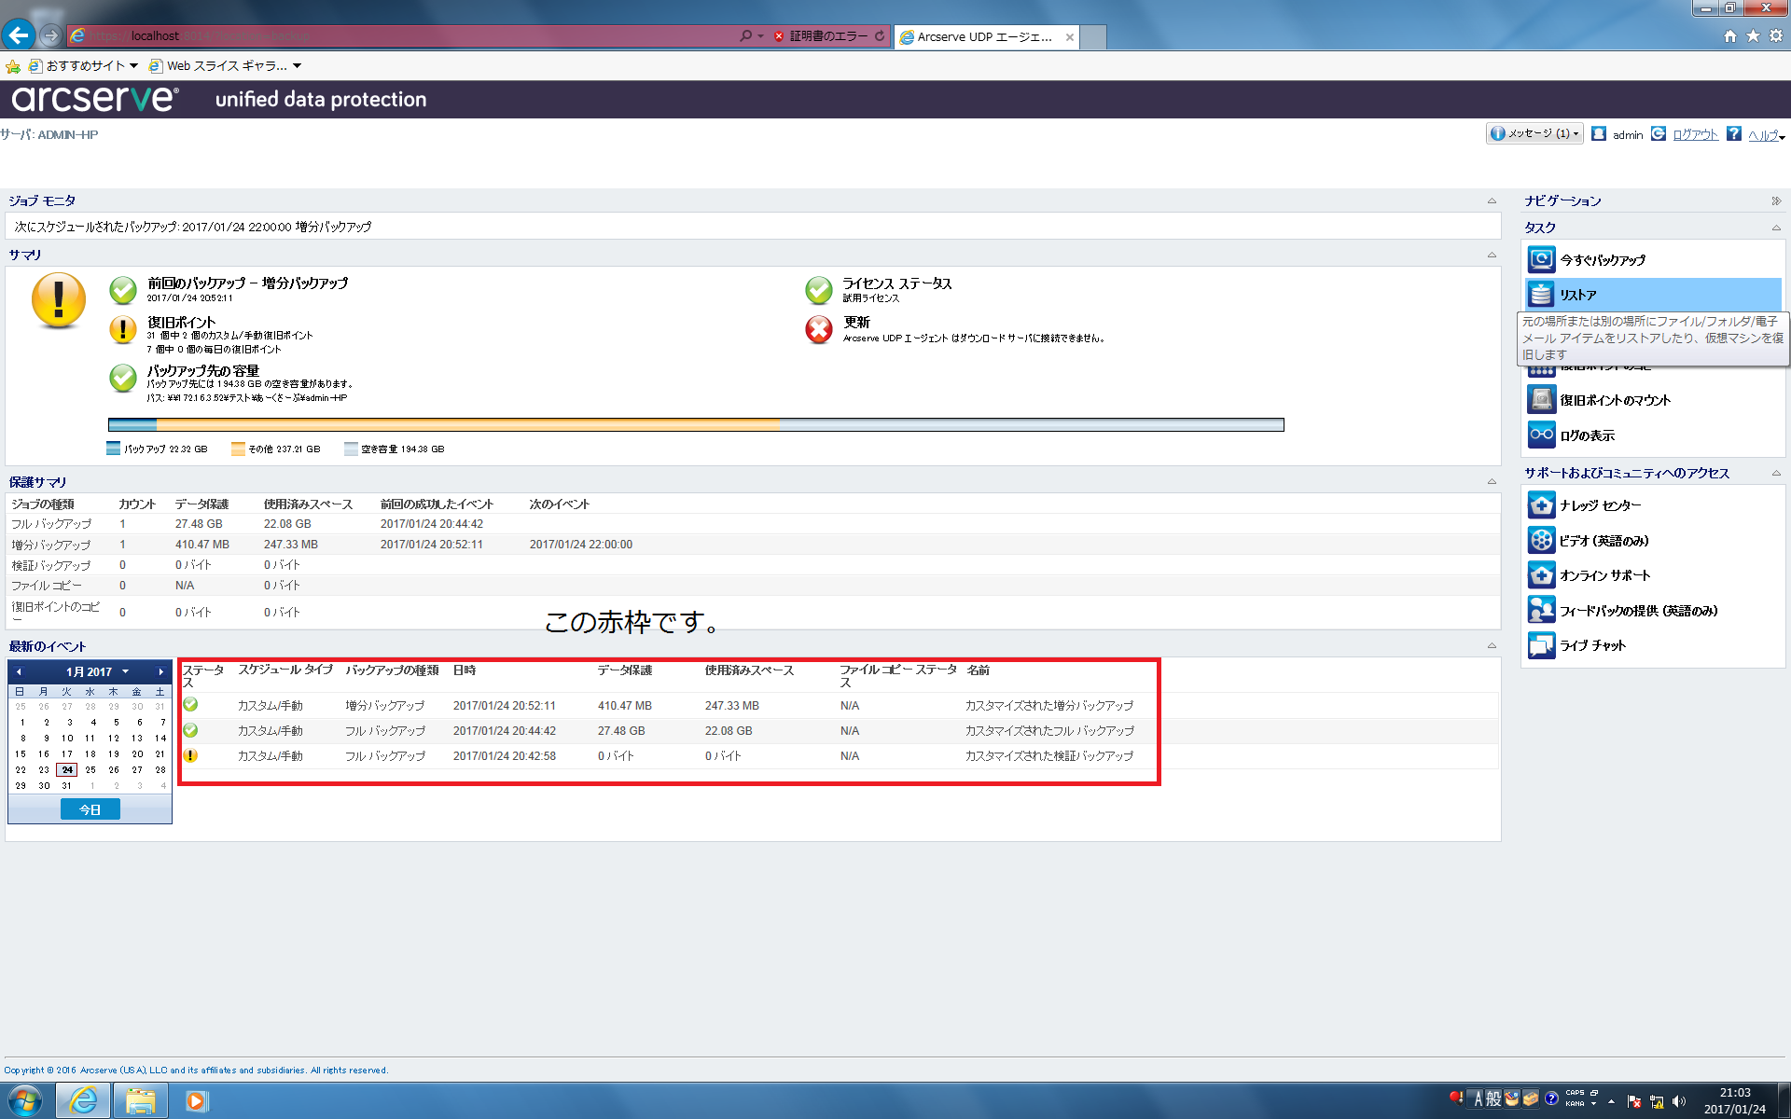Click フィードバックの提供 icon
This screenshot has height=1119, width=1791.
coord(1541,610)
